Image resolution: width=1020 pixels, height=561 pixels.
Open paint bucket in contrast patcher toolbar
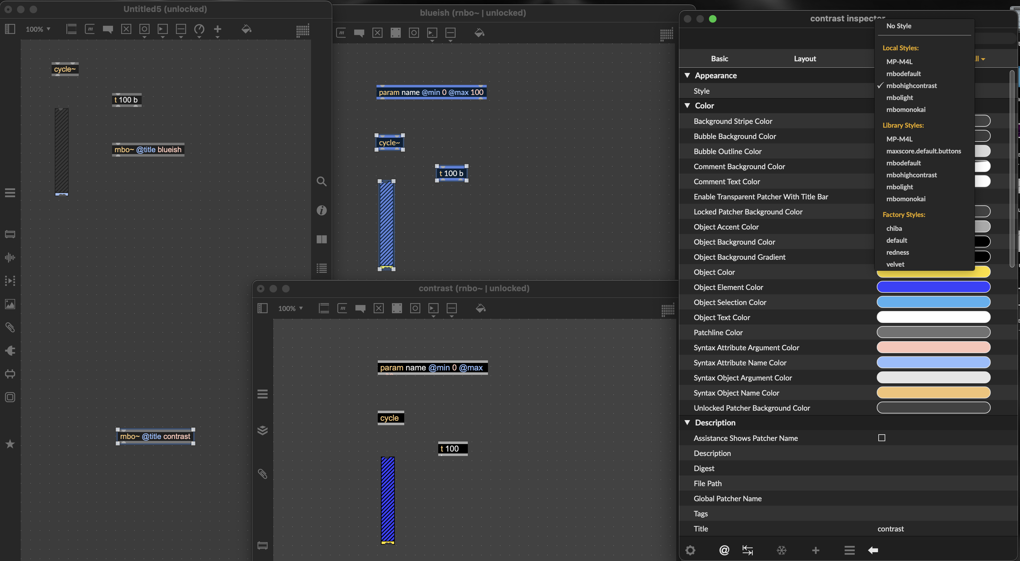[480, 308]
